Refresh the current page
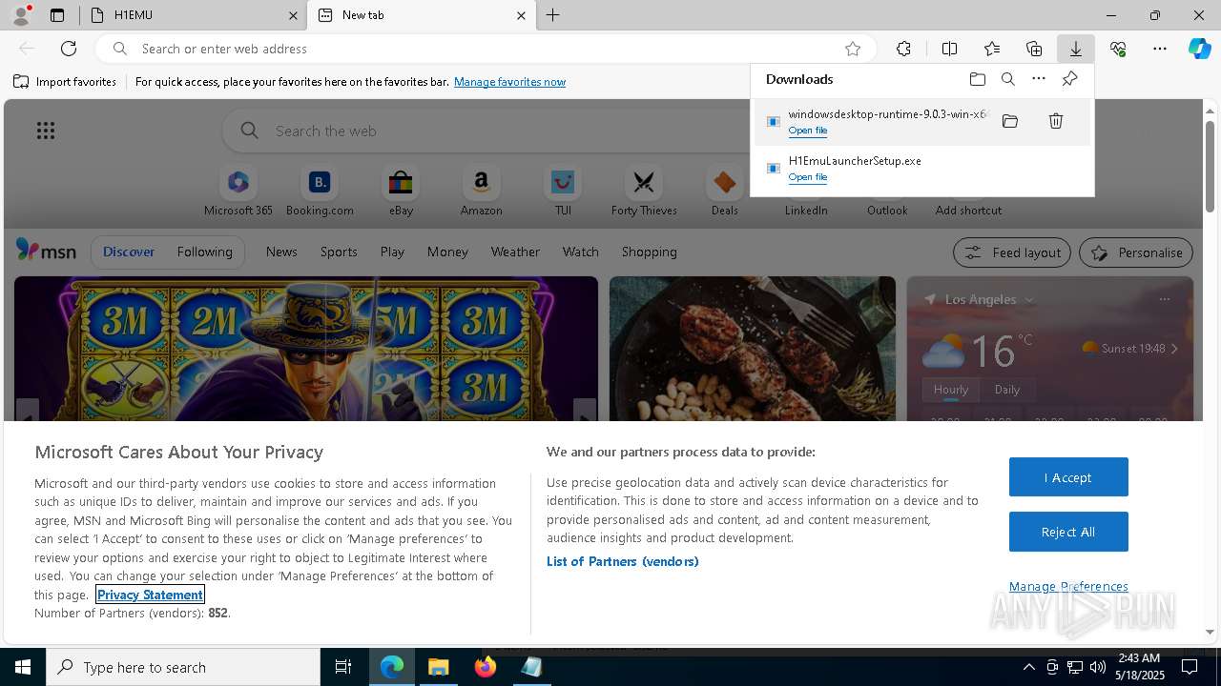1221x686 pixels. click(x=69, y=49)
